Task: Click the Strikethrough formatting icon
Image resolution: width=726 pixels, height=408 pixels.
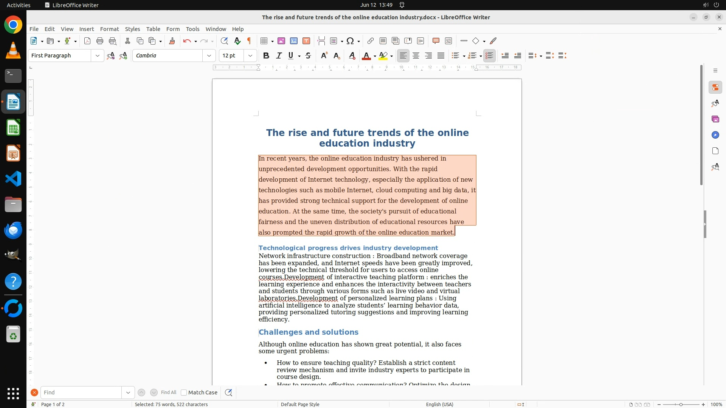Action: [x=308, y=56]
